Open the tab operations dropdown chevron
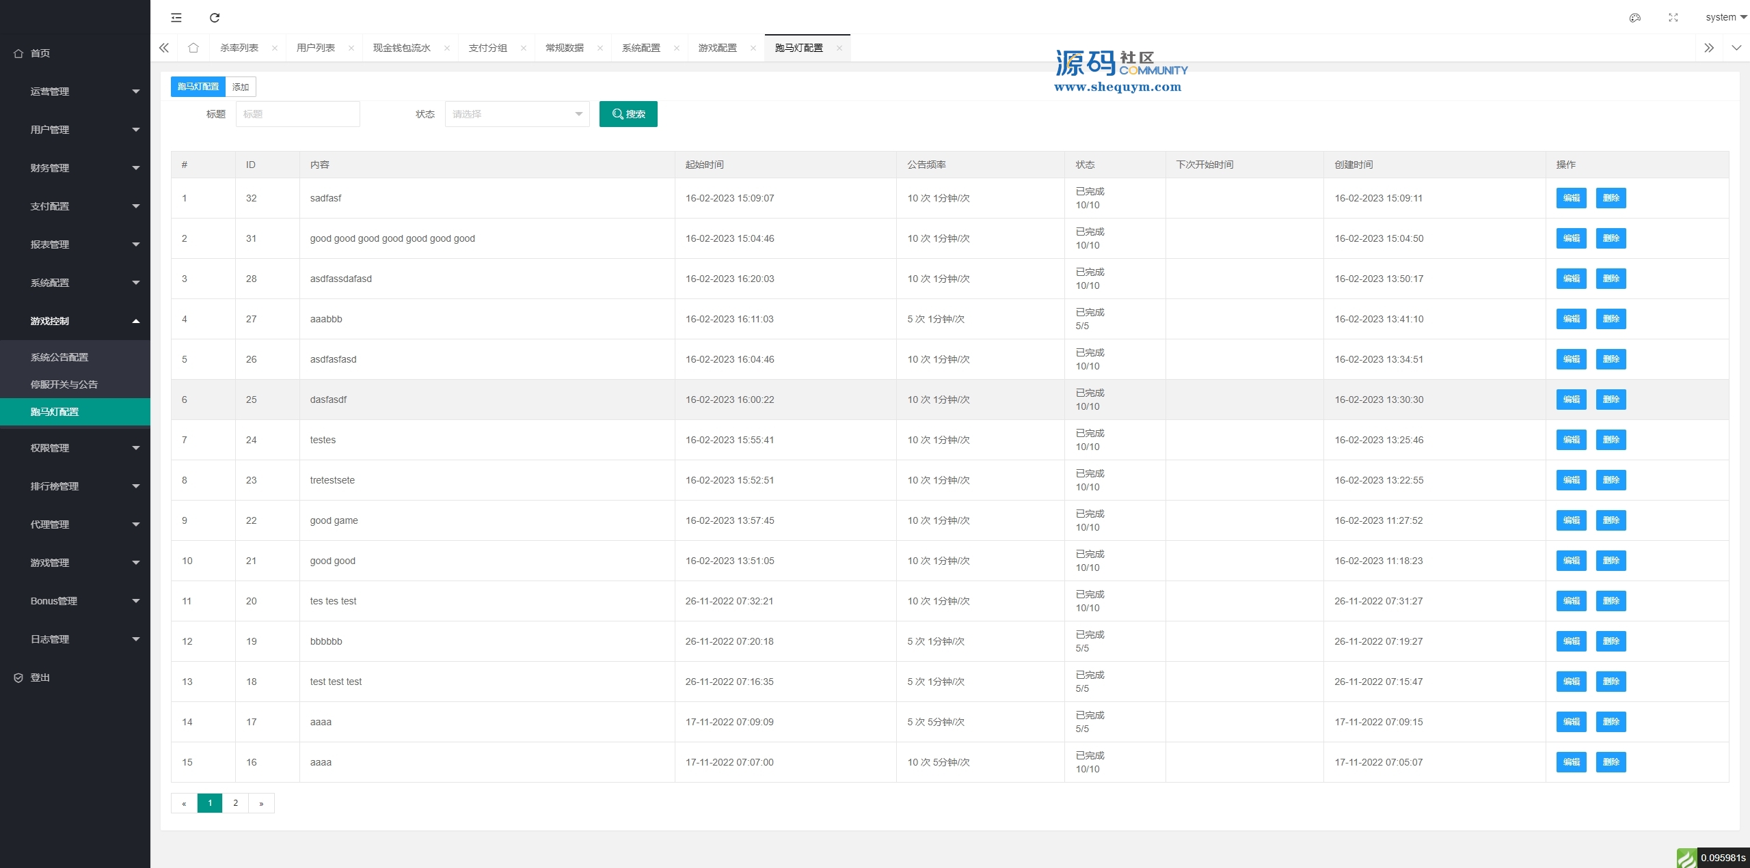Screen dimensions: 1750x868 [1736, 48]
